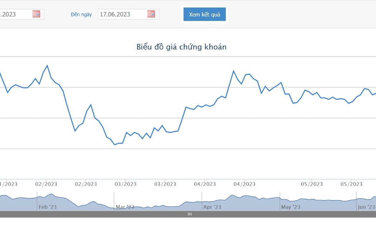This screenshot has width=376, height=225.
Task: Click the navigator scrollbar handle
Action: 190,214
